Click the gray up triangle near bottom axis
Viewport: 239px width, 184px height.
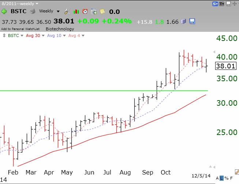tap(210, 167)
